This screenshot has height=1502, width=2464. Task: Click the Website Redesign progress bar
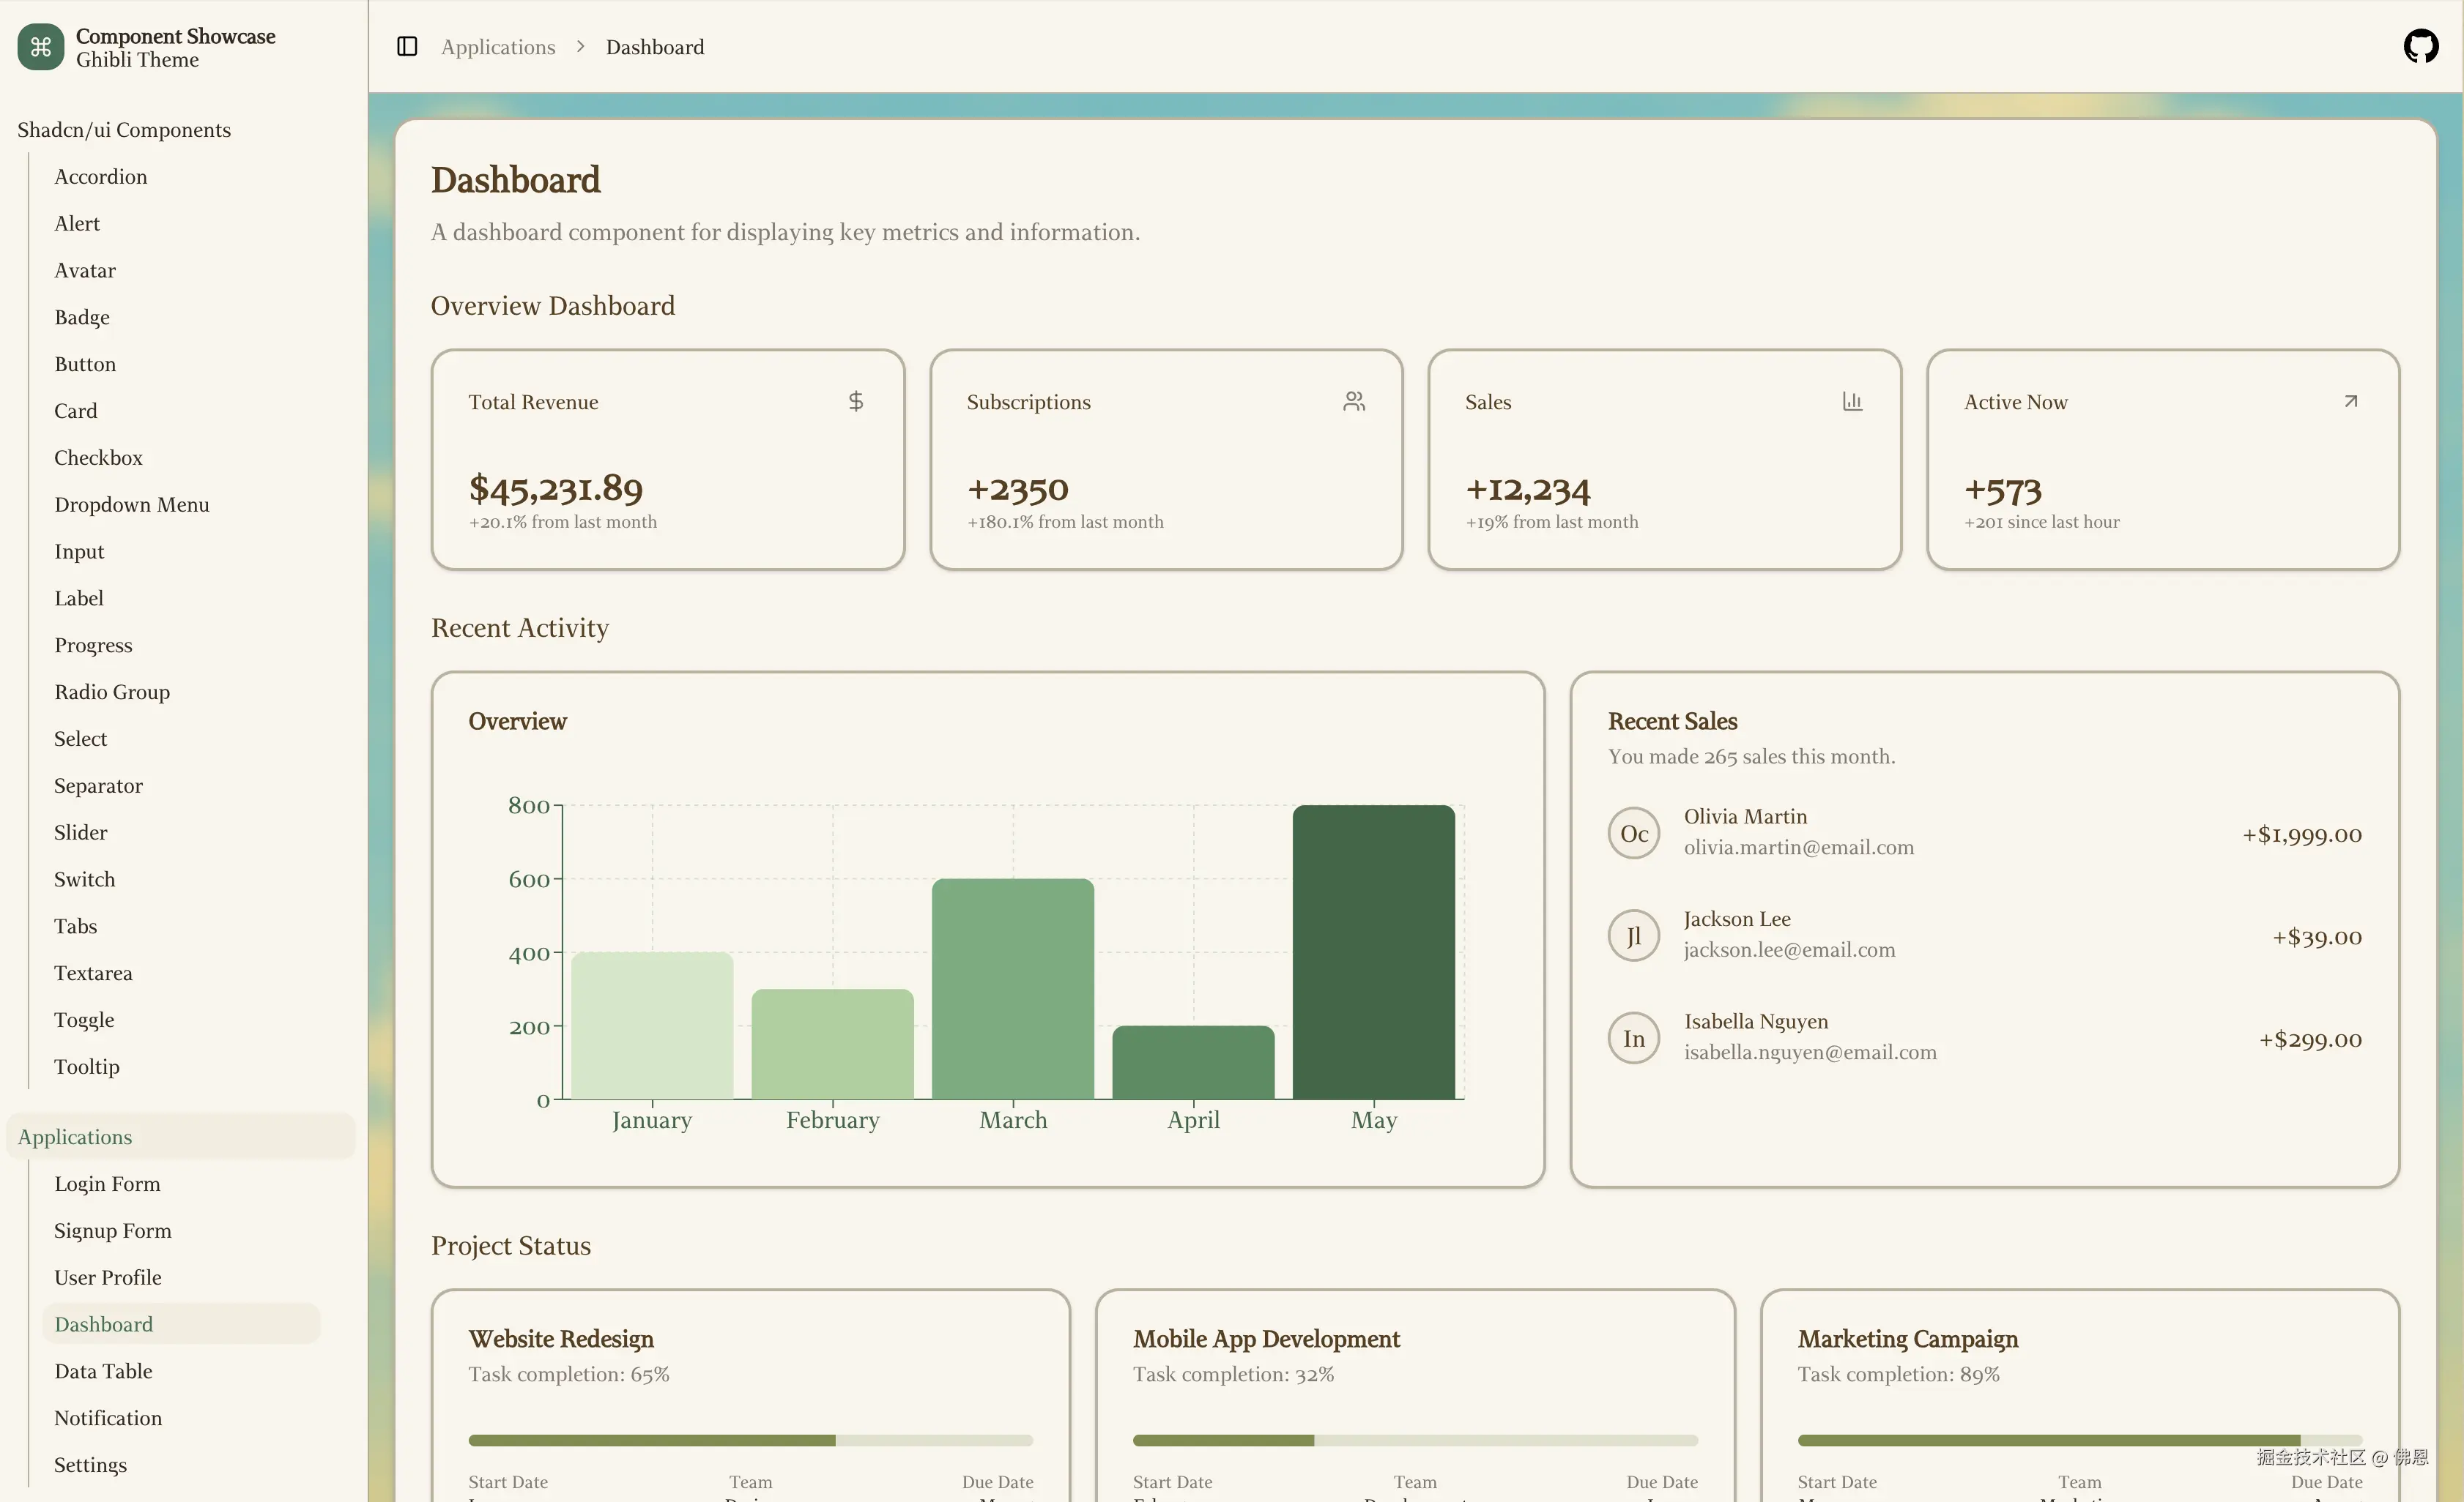750,1440
